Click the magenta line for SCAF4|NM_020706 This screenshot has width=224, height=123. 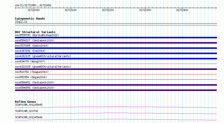coord(116,113)
